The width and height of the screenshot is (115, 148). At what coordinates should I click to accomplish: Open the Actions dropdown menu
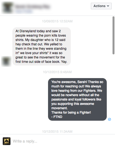[x=101, y=6]
